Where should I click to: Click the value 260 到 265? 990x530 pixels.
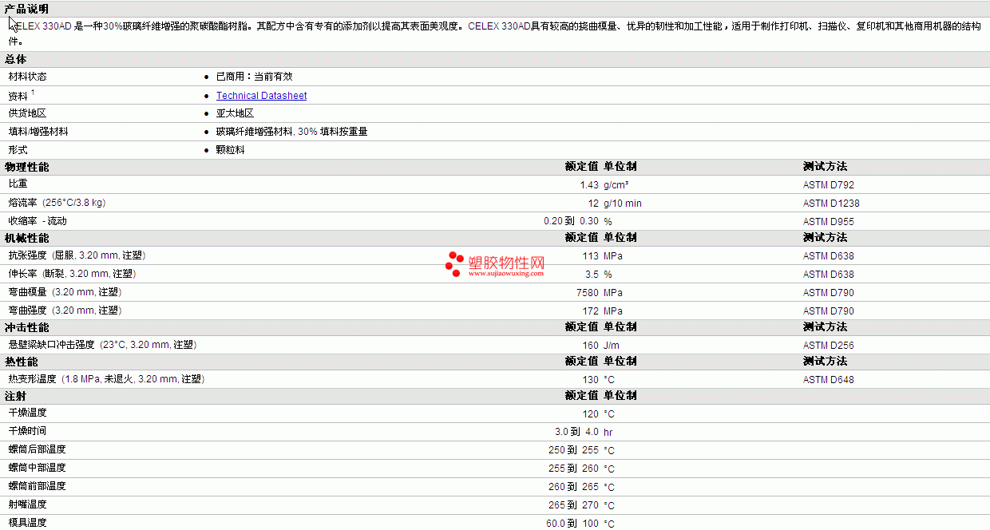tap(573, 487)
